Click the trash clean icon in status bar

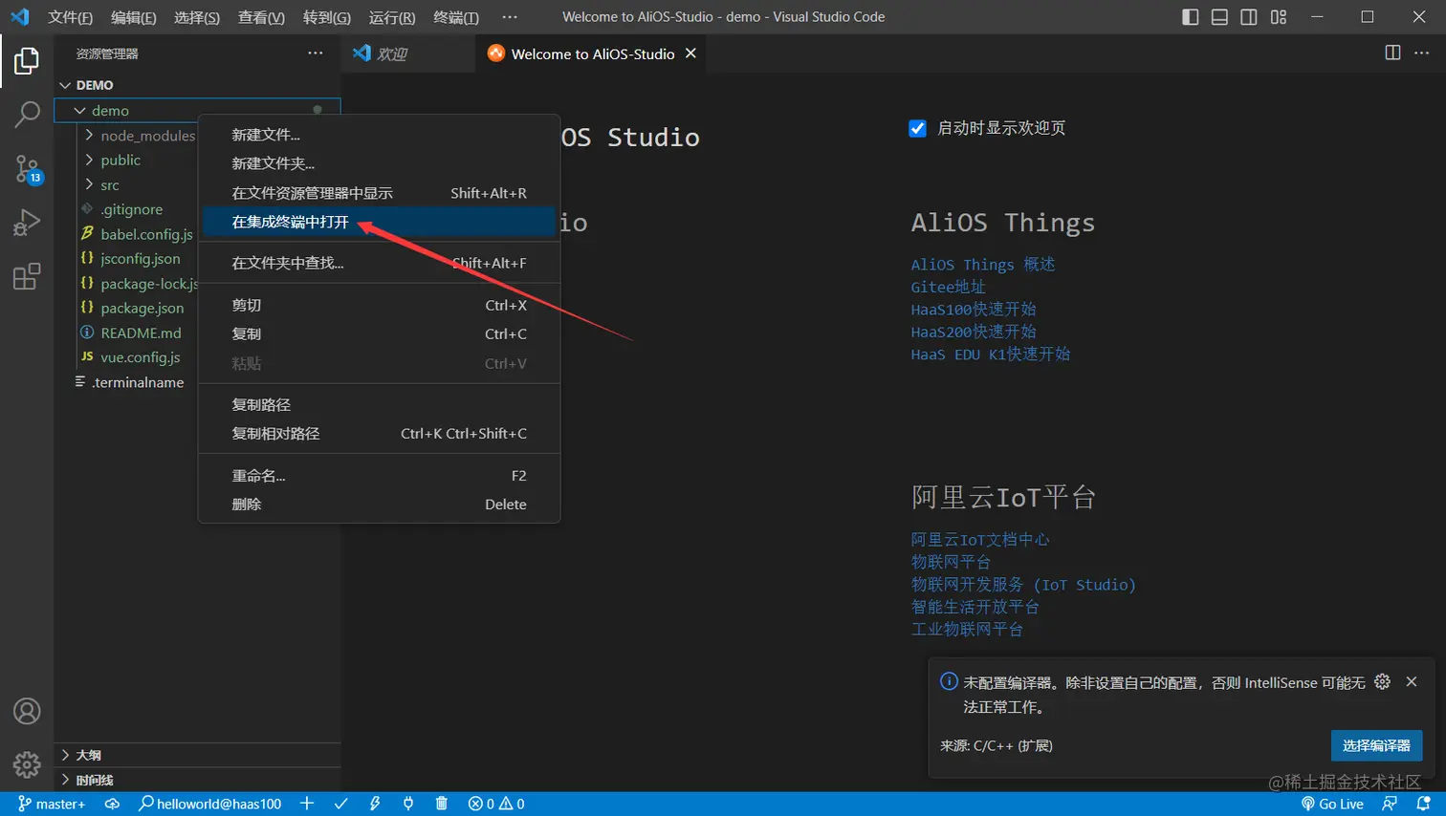(x=441, y=804)
